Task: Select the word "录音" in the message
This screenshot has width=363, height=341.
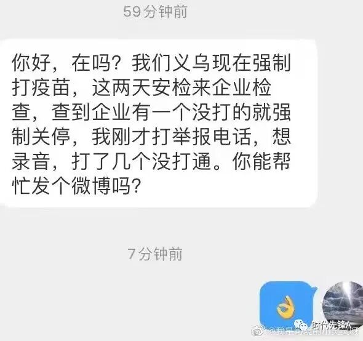Action: click(x=31, y=161)
